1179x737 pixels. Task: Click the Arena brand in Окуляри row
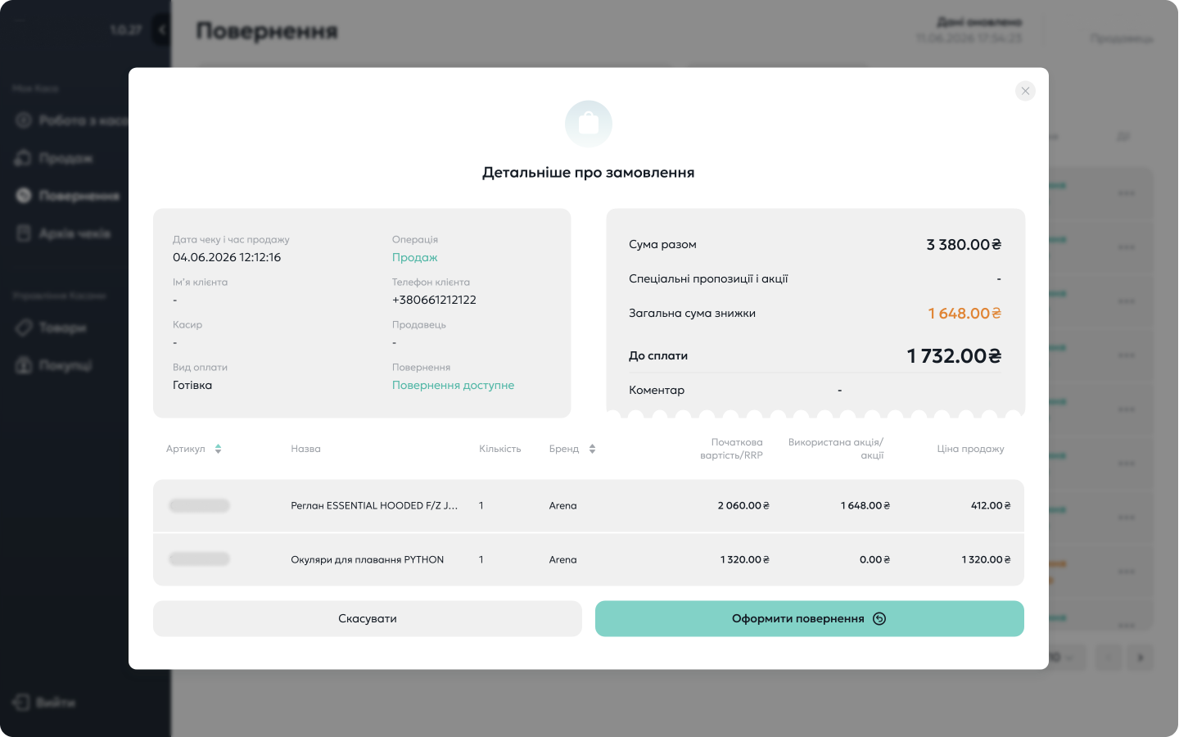563,560
